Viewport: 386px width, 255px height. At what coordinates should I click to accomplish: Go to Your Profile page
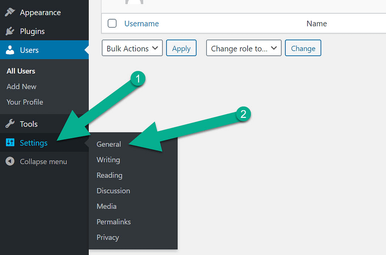pos(25,102)
